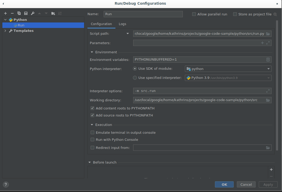Select Templates in the tree
The height and width of the screenshot is (192, 282).
[23, 31]
